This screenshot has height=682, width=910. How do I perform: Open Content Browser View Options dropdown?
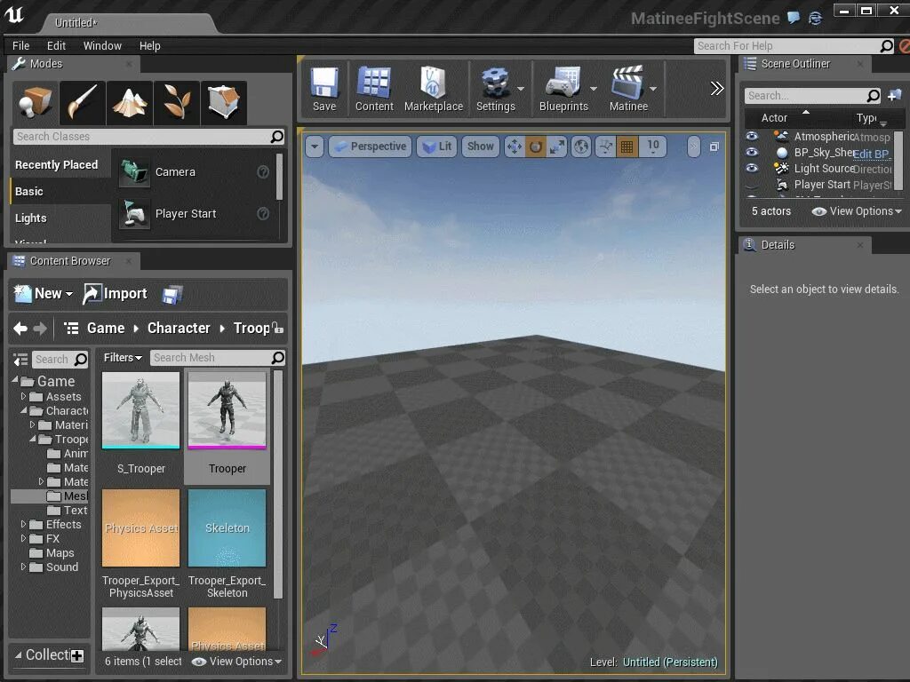(x=236, y=662)
